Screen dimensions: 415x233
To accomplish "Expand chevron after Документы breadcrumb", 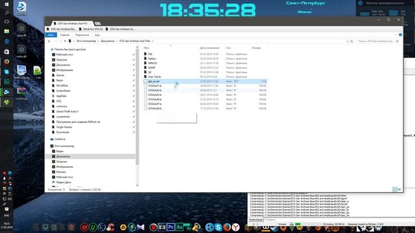I will click(117, 41).
